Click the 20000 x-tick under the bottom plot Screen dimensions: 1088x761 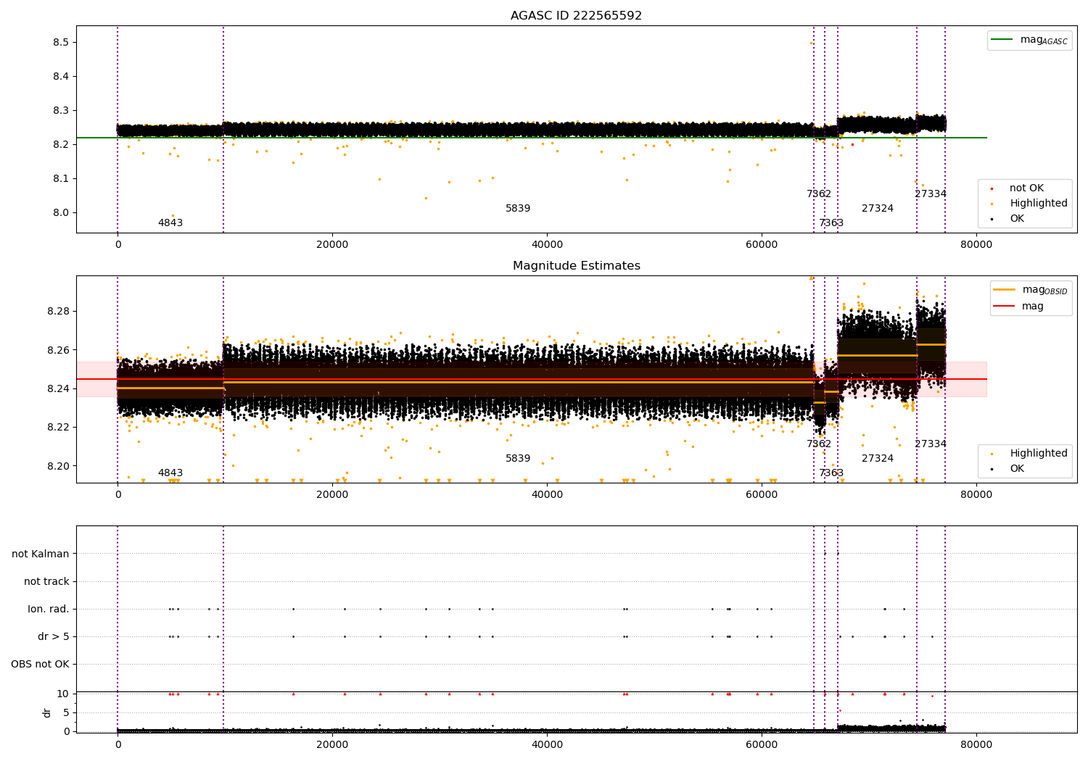click(332, 744)
